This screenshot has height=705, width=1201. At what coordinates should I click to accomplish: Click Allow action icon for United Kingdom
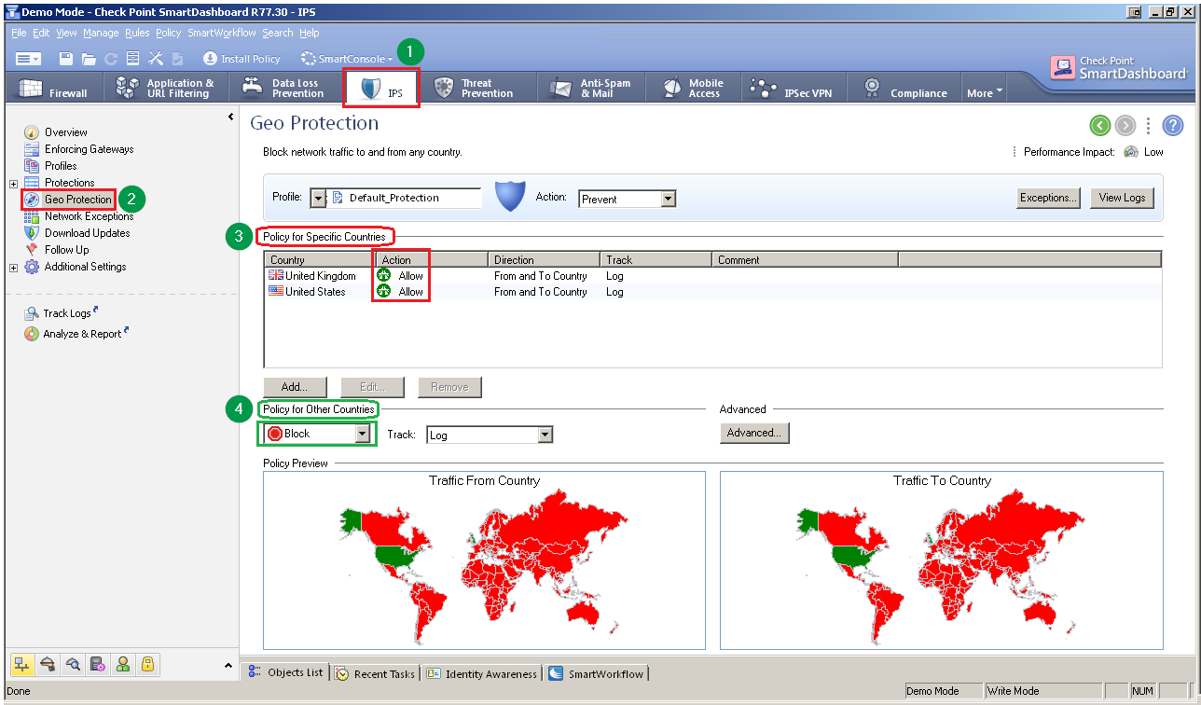[383, 276]
